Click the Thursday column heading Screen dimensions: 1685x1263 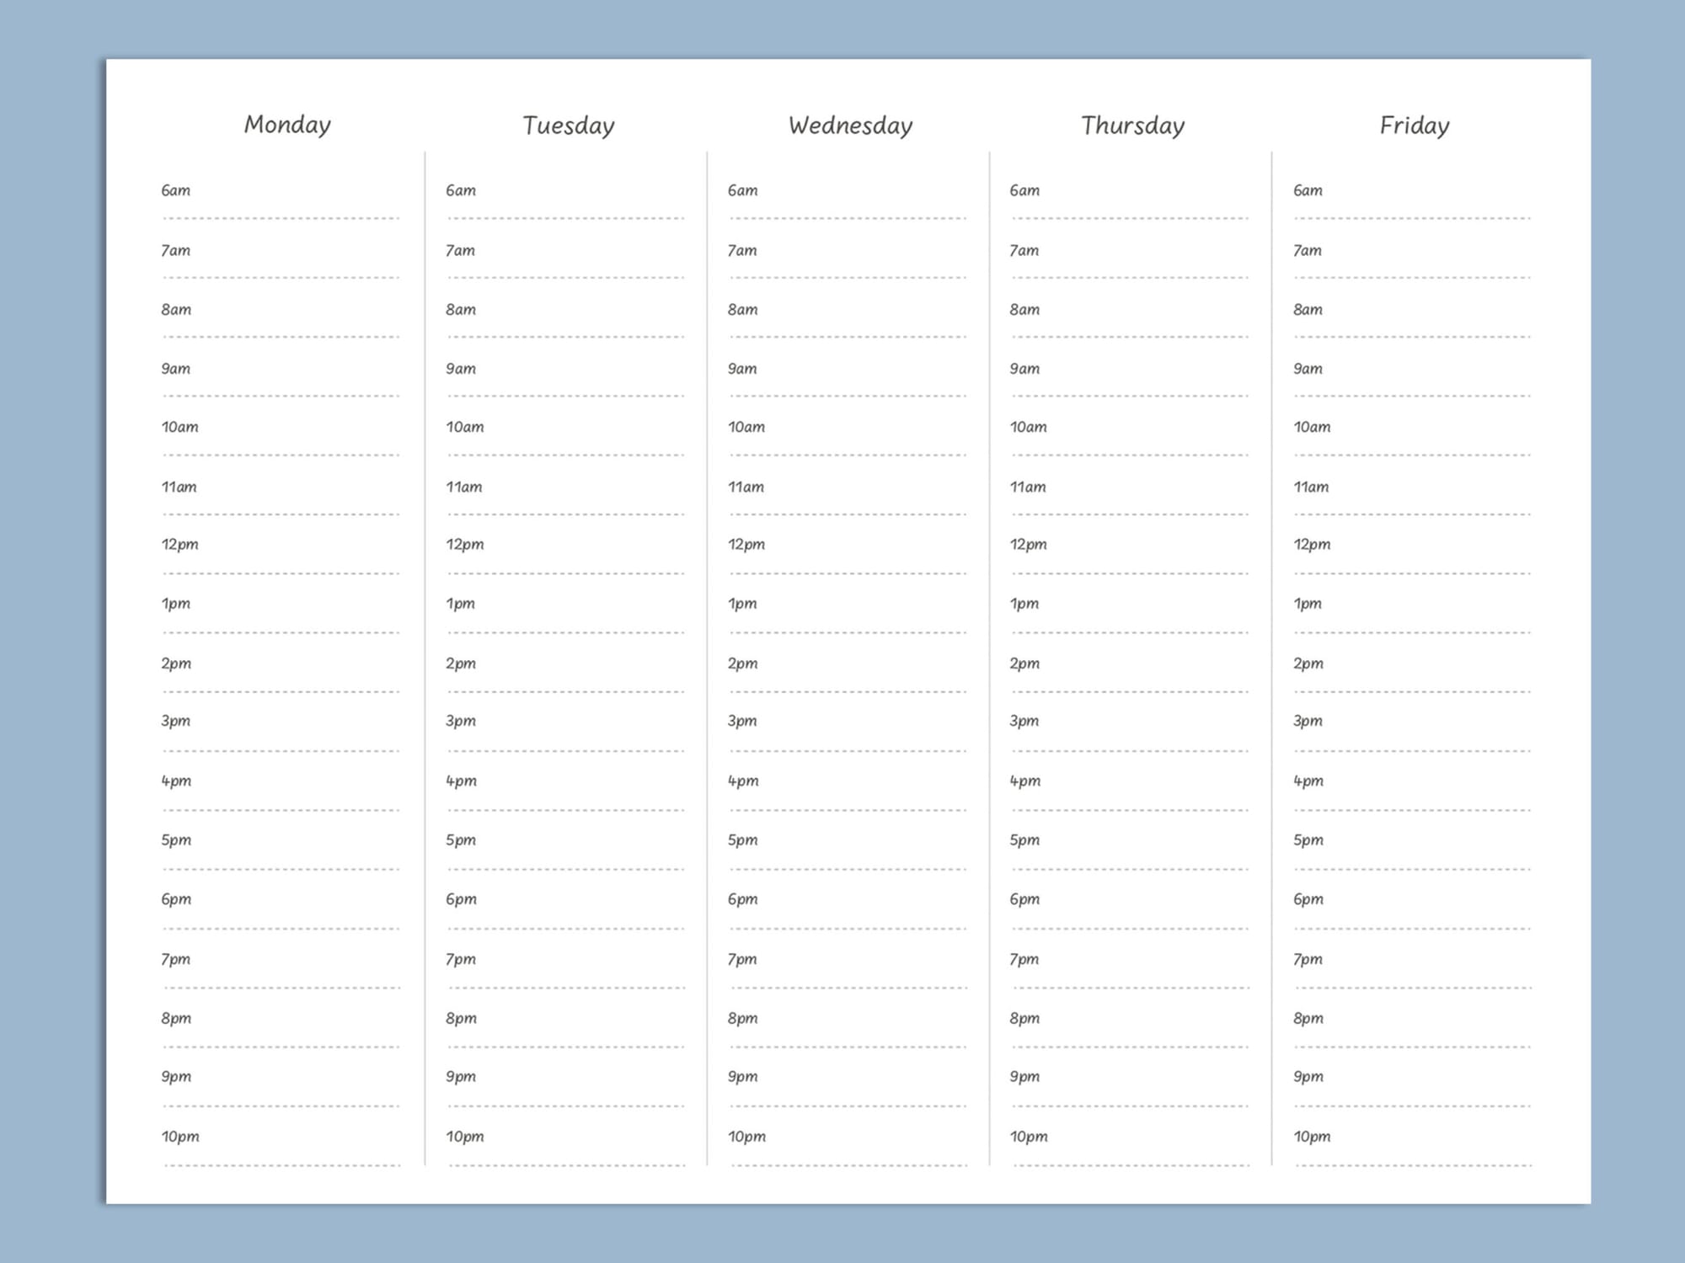[x=1132, y=126]
